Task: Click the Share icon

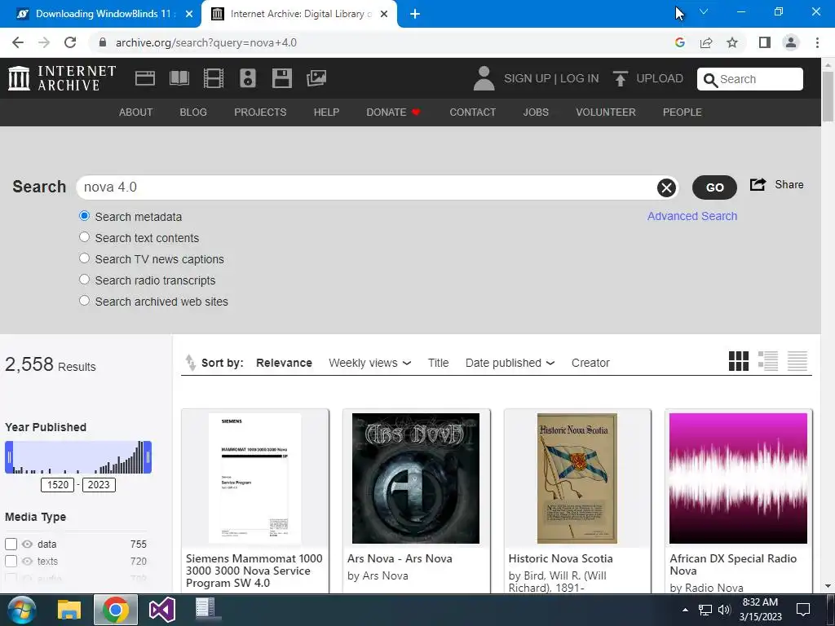Action: point(758,184)
